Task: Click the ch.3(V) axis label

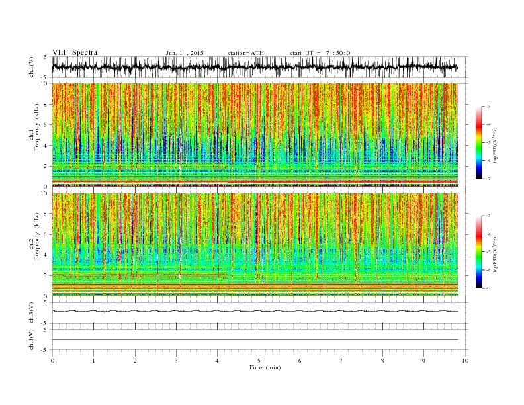Action: pyautogui.click(x=31, y=313)
